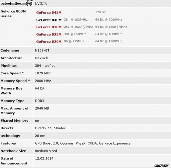Image resolution: width=171 pixels, height=168 pixels.
Task: Select 96 @ 775MHz for the 820M
Action: click(x=74, y=41)
